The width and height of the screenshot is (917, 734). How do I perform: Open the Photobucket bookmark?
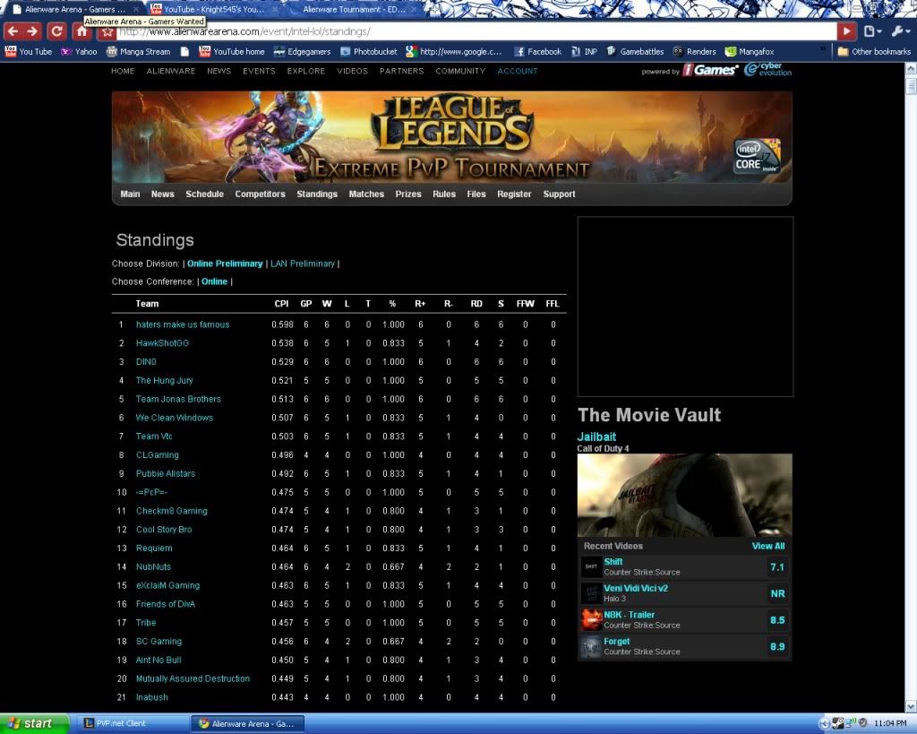[x=369, y=51]
